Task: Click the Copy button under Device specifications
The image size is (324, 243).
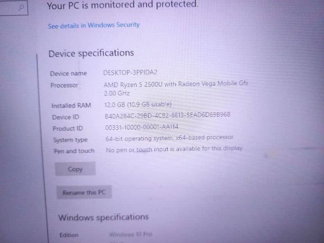Action: (x=75, y=169)
